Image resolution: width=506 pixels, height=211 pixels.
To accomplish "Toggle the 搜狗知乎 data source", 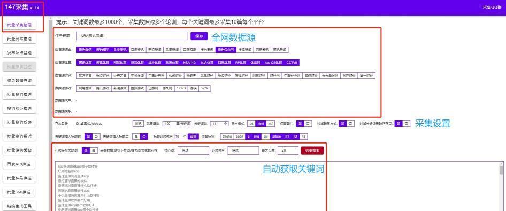I will pos(103,50).
